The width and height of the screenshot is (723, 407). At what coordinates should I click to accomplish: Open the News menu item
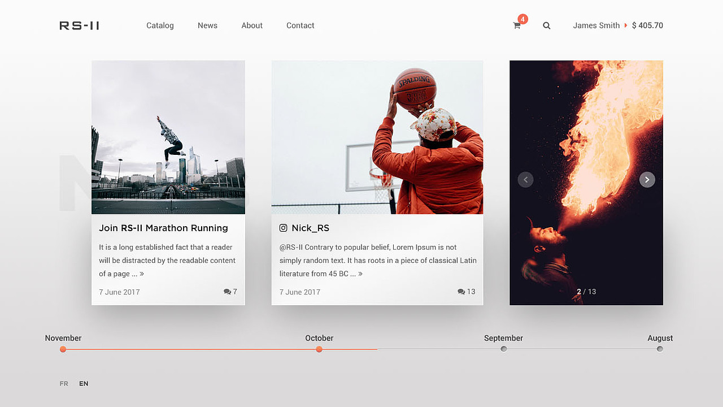pyautogui.click(x=207, y=25)
